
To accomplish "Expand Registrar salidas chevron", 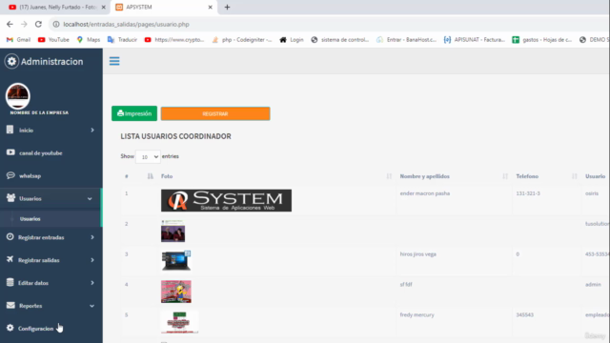I will click(x=92, y=260).
